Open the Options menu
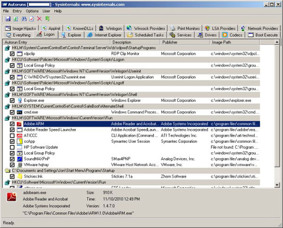The image size is (283, 228). (x=32, y=11)
